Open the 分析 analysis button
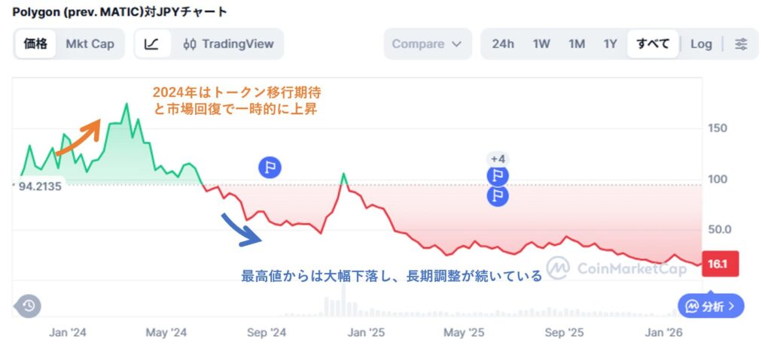This screenshot has width=771, height=345. [x=711, y=306]
